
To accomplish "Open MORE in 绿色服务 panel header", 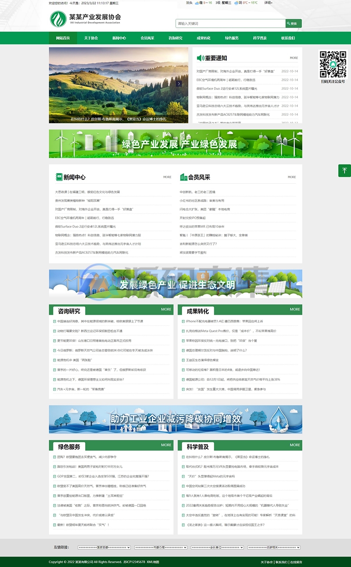I will tap(166, 445).
